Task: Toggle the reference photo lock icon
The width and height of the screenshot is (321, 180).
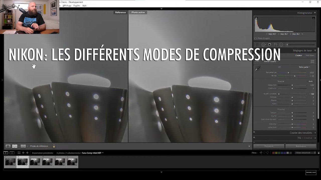Action: (54, 146)
